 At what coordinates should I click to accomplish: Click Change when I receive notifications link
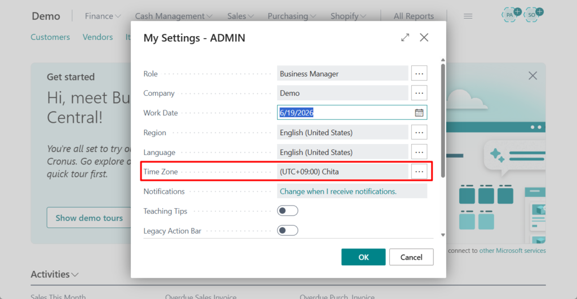[338, 191]
